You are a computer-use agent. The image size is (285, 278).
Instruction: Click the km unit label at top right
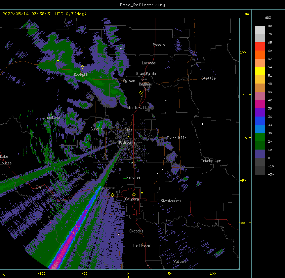click(x=246, y=14)
